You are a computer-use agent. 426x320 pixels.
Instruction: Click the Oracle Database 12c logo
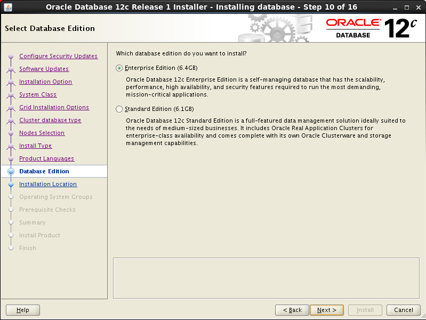[371, 28]
